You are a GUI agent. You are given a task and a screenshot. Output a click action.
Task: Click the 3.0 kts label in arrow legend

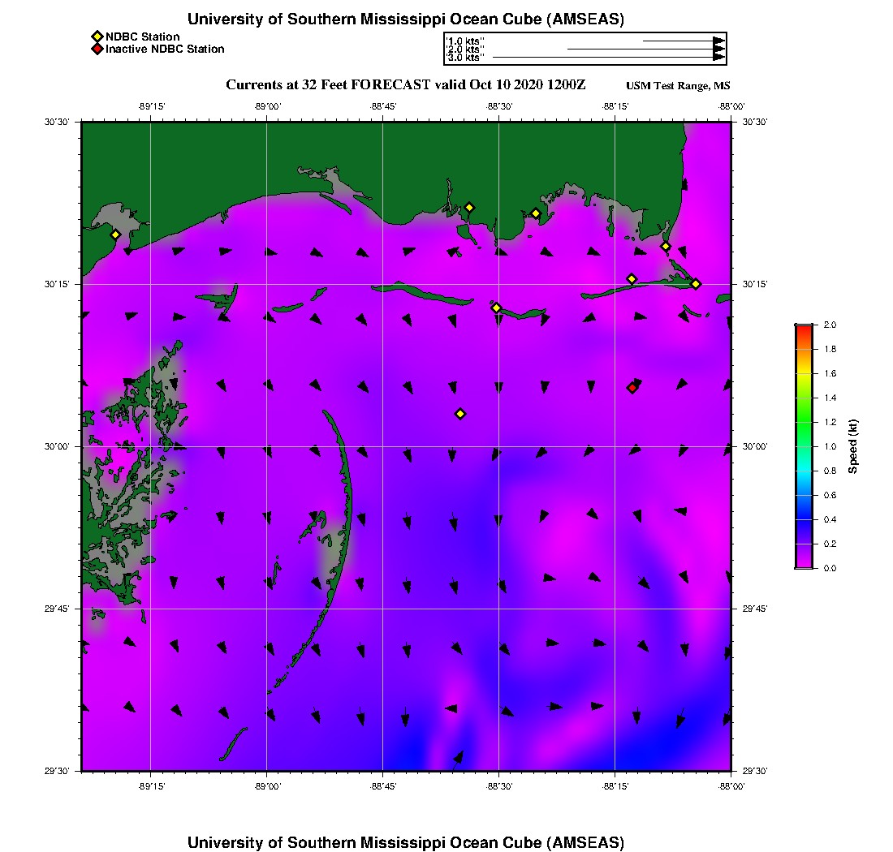click(x=465, y=58)
